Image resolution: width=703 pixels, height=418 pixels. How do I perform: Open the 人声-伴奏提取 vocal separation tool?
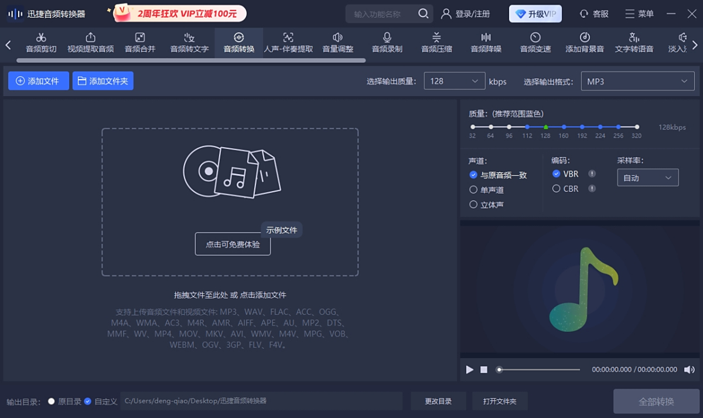click(x=288, y=42)
